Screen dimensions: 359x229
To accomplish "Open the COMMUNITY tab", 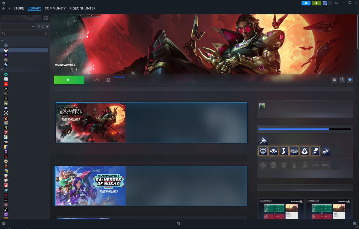I will click(x=55, y=8).
